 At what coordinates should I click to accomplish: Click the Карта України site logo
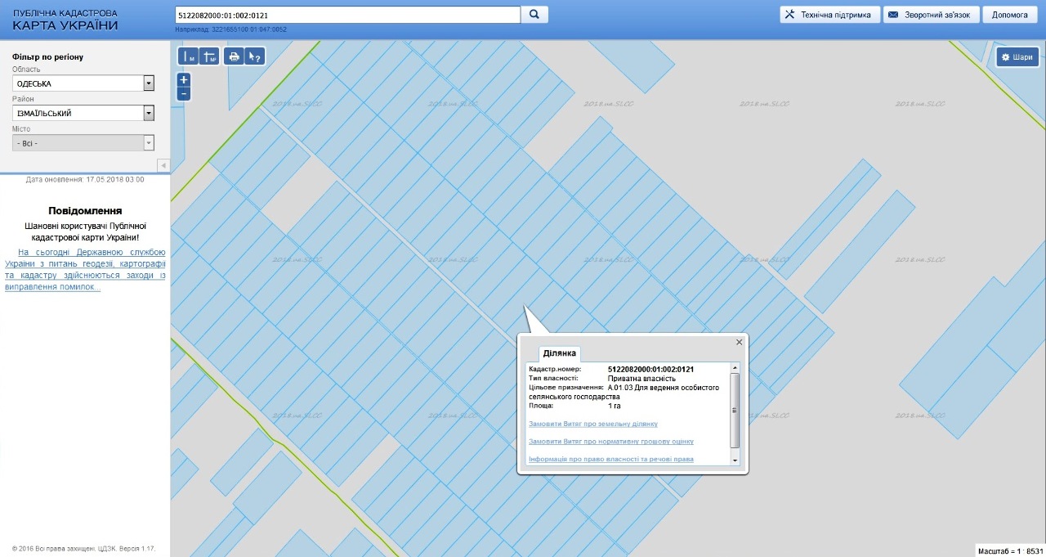65,20
